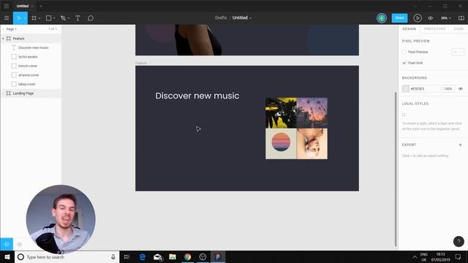Open the Windows Start menu
The image size is (468, 263).
(x=7, y=256)
